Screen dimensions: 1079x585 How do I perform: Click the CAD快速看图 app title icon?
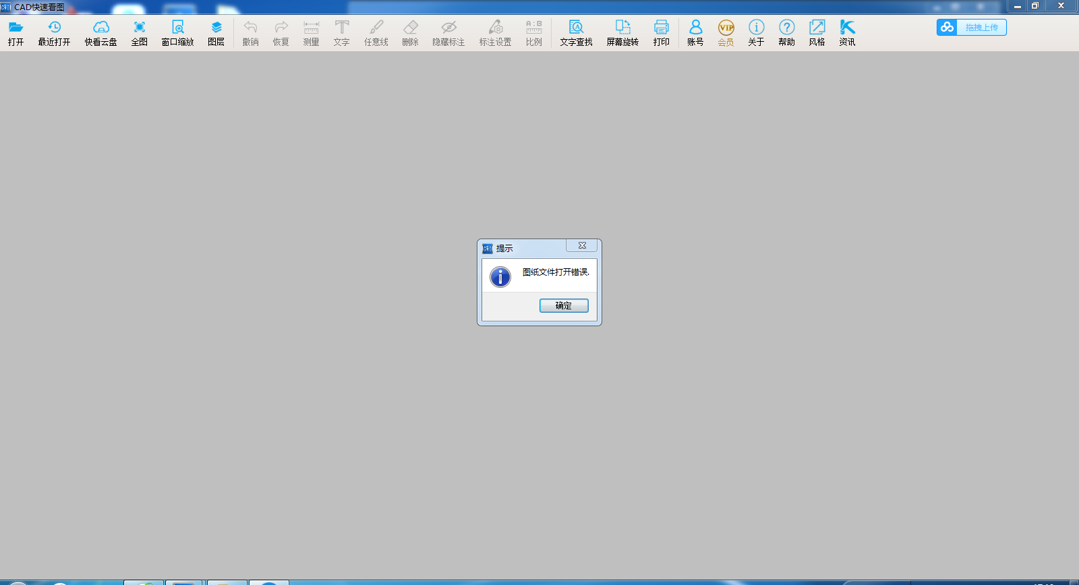click(x=6, y=7)
